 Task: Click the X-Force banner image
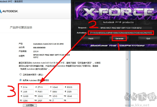[x=116, y=11]
